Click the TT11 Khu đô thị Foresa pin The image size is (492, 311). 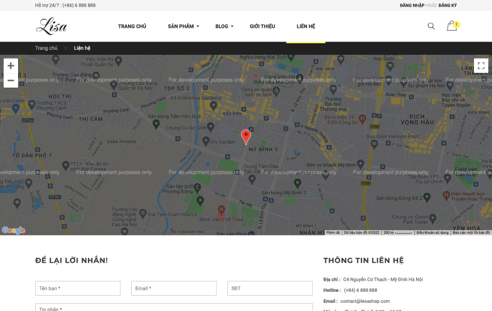[66, 165]
